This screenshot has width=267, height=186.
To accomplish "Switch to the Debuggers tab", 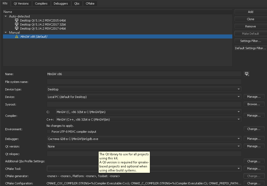I will 61,3.
